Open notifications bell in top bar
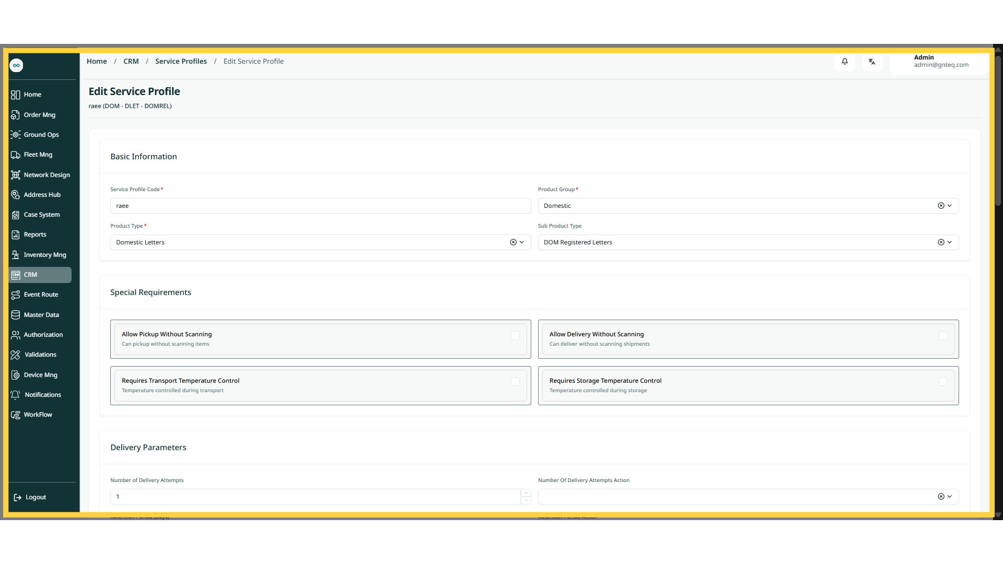This screenshot has width=1003, height=564. (845, 62)
